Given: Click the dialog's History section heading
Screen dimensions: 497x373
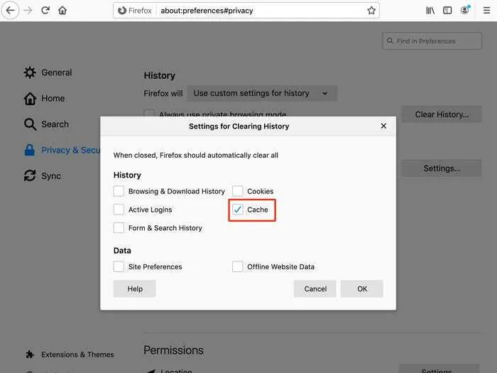Looking at the screenshot, I should pos(127,175).
